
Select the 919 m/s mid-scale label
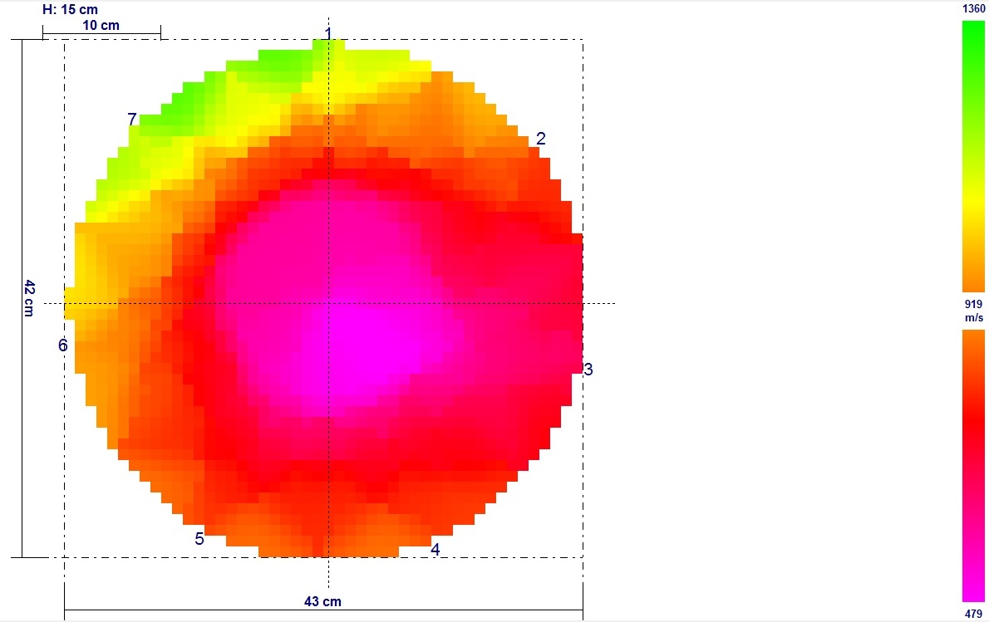[x=973, y=311]
